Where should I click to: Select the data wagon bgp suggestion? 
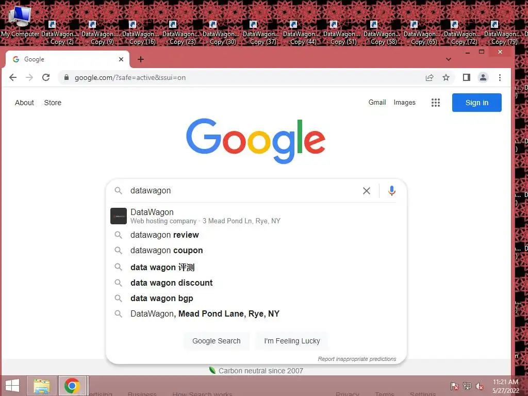click(256, 299)
